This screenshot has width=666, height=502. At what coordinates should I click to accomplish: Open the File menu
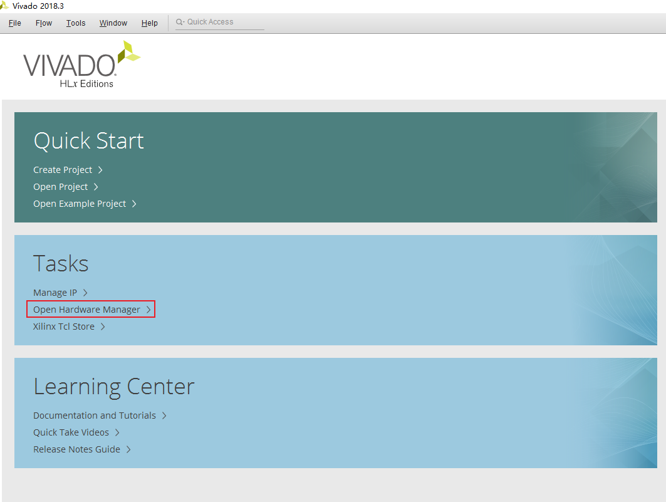[15, 23]
